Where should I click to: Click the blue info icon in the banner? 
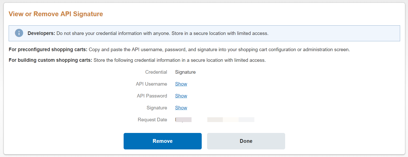[19, 33]
